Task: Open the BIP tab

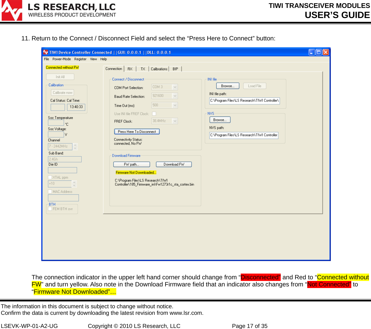Action: 175,69
